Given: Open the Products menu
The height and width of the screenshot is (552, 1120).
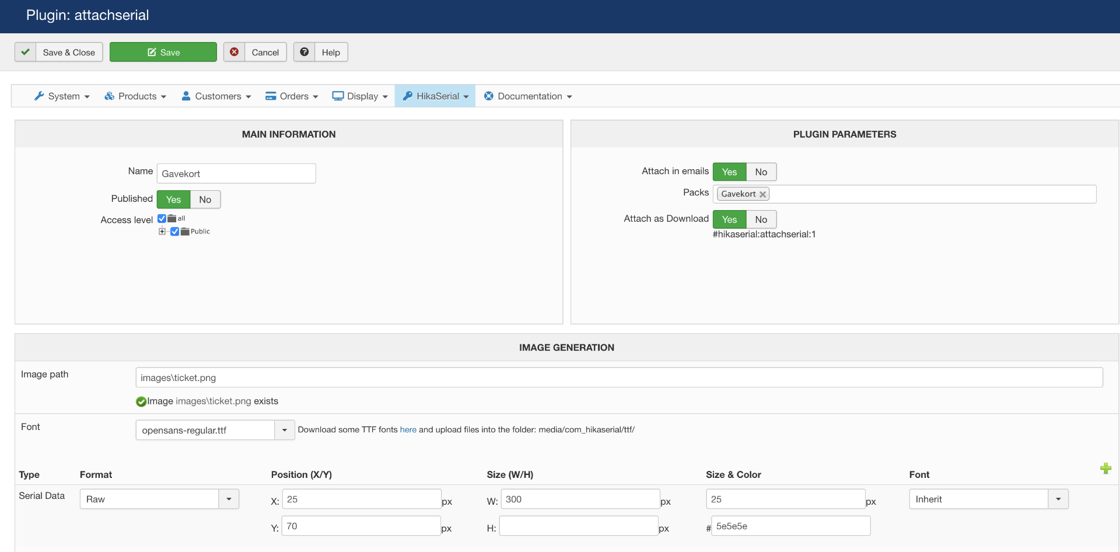Looking at the screenshot, I should click(x=135, y=96).
